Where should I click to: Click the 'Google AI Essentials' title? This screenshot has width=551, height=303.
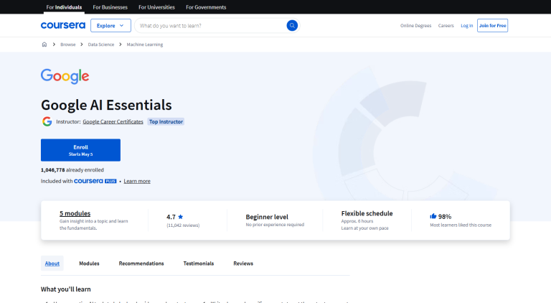point(106,105)
